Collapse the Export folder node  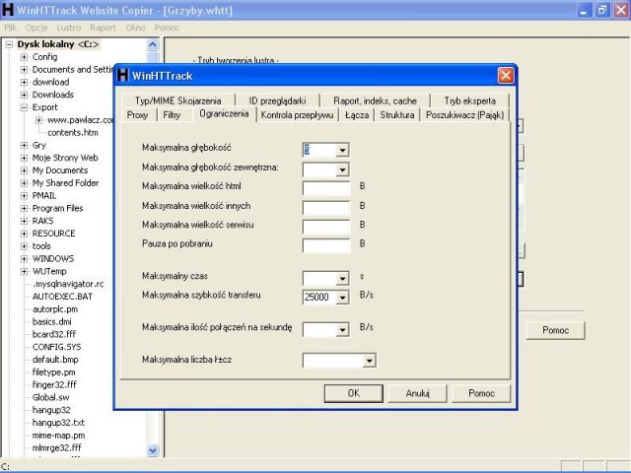(24, 107)
